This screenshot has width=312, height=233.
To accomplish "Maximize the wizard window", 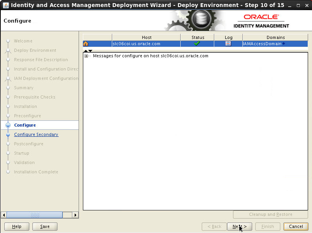I will point(298,5).
